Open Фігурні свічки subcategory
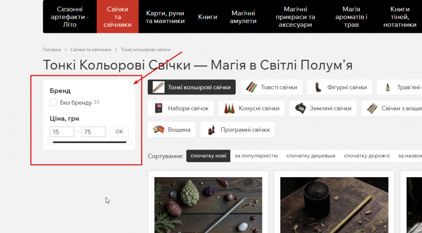The width and height of the screenshot is (422, 233). 340,87
